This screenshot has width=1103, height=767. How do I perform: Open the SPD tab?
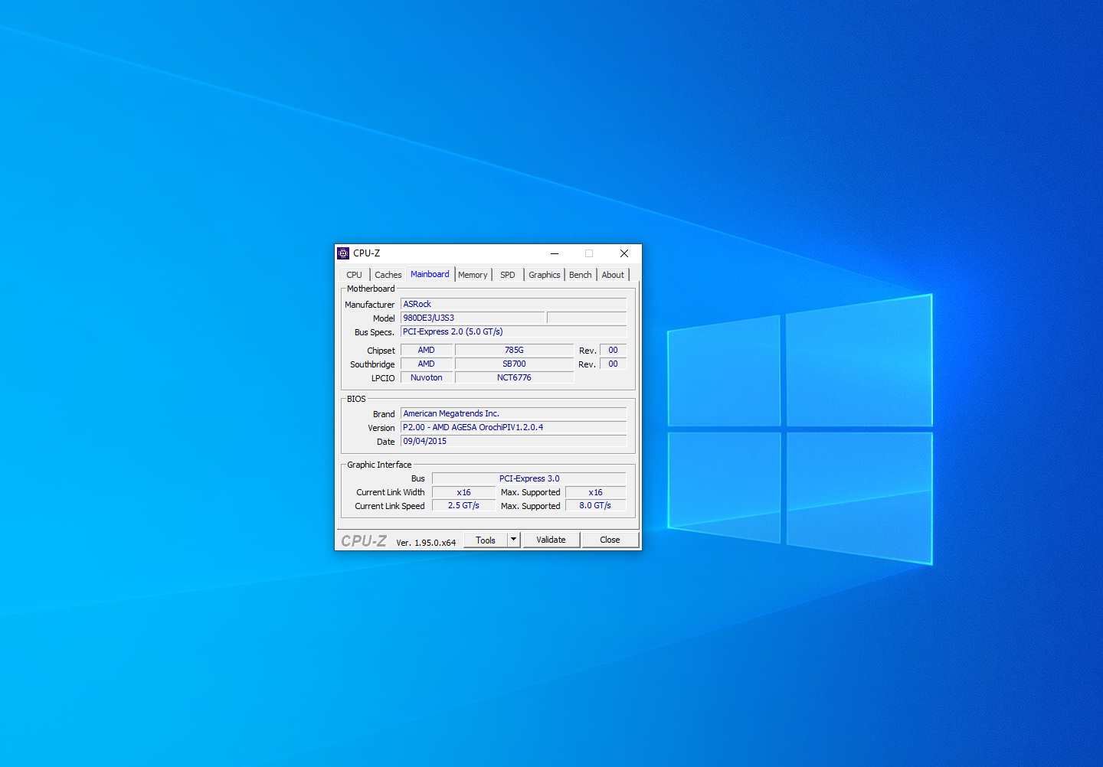[x=508, y=275]
